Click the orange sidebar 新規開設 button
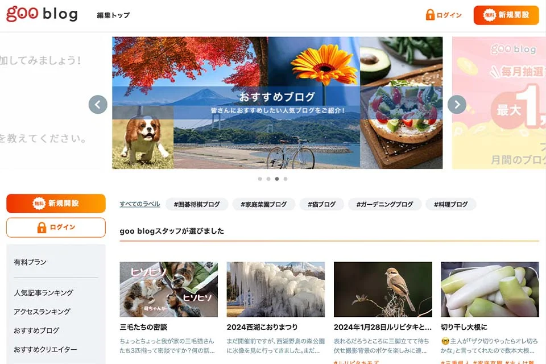This screenshot has height=364, width=546. pyautogui.click(x=56, y=203)
